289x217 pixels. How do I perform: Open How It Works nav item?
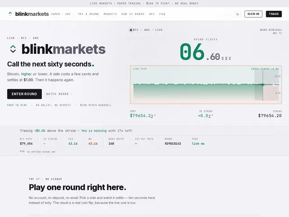133,14
